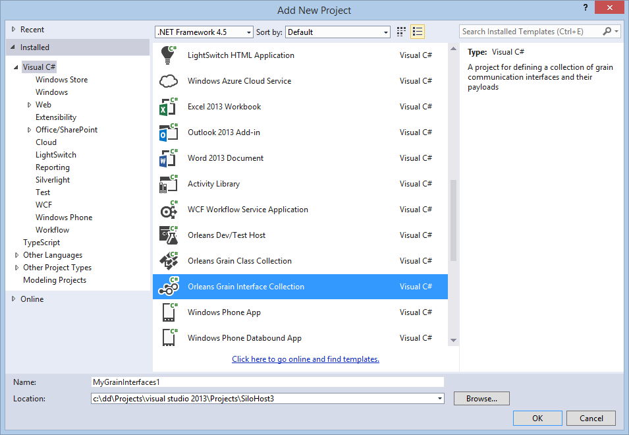Open the Sort by dropdown
The height and width of the screenshot is (435, 629).
coord(339,32)
